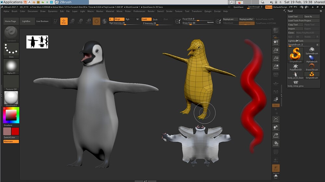Activate the Draw mode button
Image resolution: width=325 pixels, height=182 pixels.
click(64, 21)
